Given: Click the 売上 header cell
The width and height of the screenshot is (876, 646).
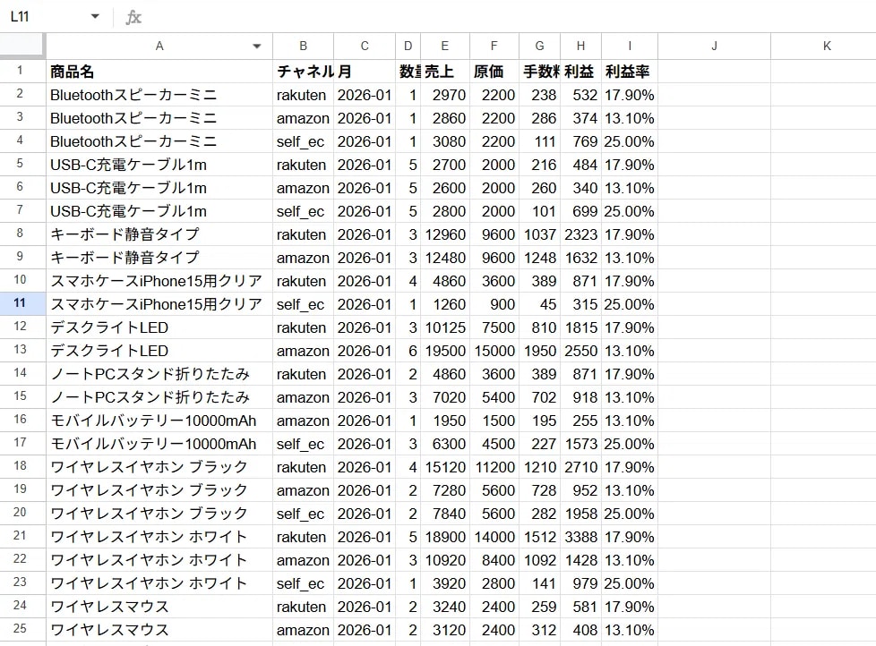Looking at the screenshot, I should pyautogui.click(x=444, y=72).
